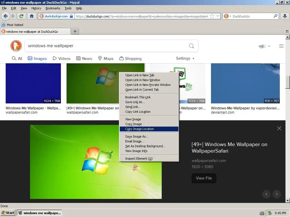Click the padlock site identity icon
Image resolution: width=290 pixels, height=217 pixels.
pyautogui.click(x=71, y=16)
